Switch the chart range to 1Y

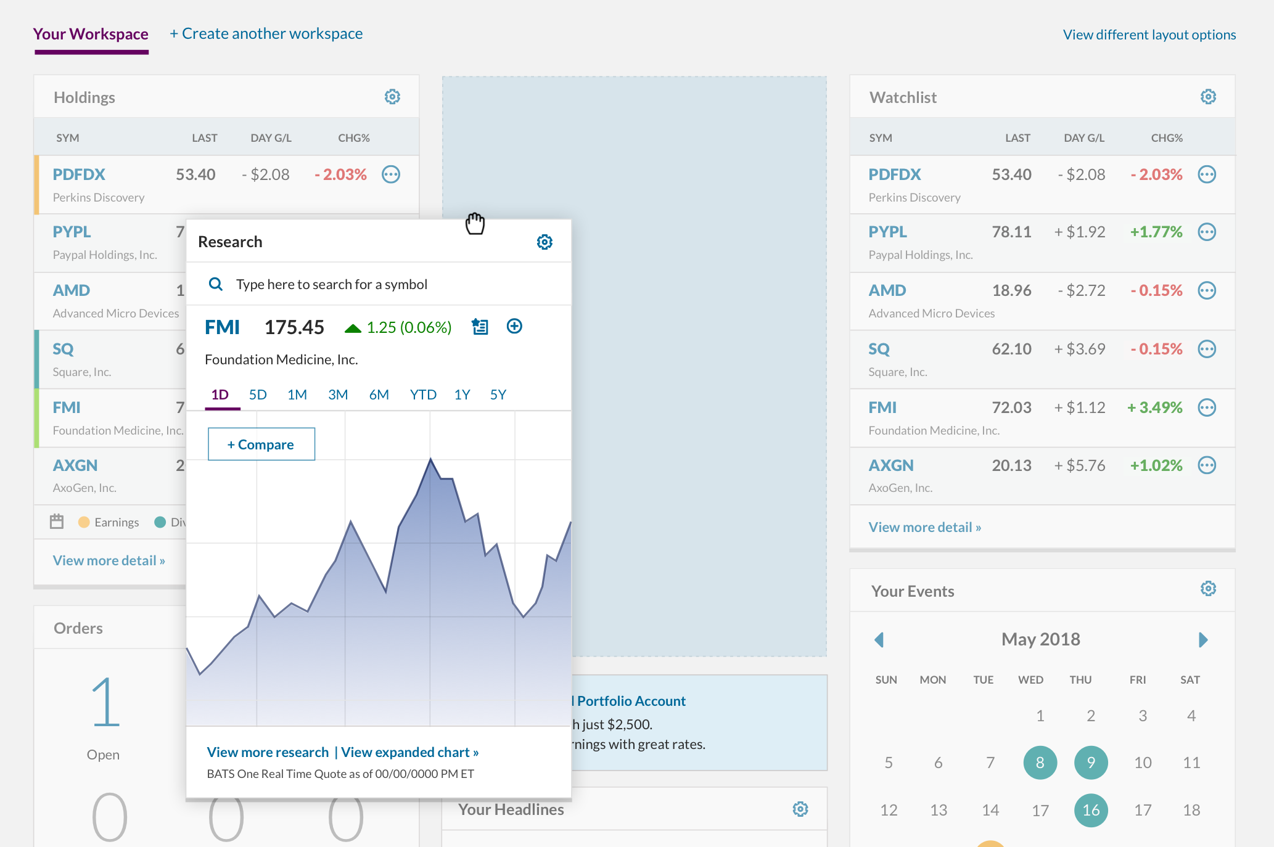tap(462, 395)
